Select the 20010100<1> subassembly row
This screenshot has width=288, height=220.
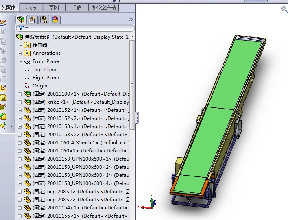pos(76,94)
